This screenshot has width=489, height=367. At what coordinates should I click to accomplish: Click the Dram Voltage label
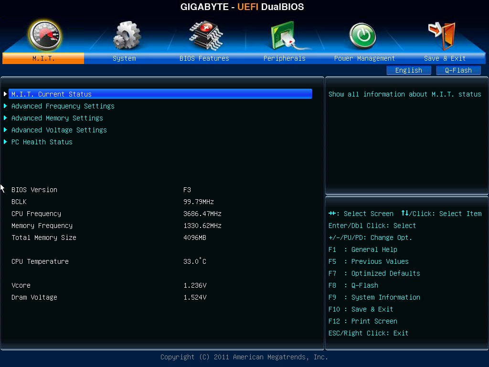34,297
